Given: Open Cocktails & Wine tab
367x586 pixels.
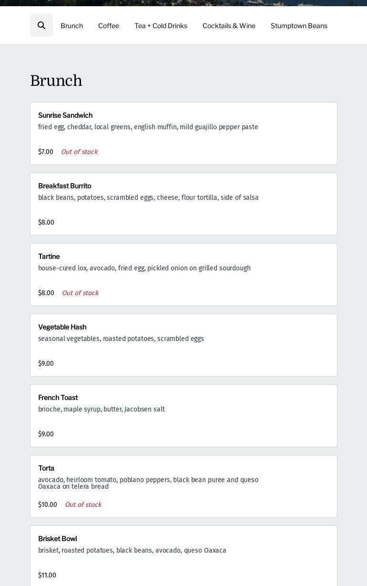Looking at the screenshot, I should click(229, 26).
